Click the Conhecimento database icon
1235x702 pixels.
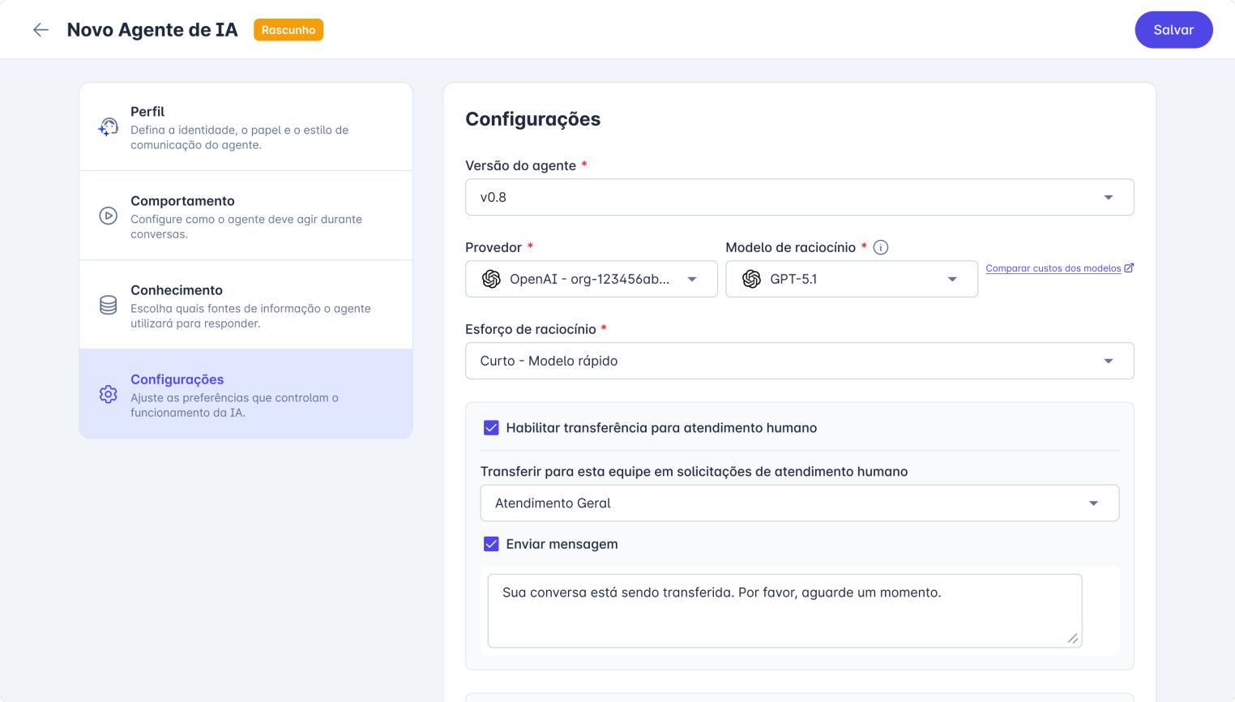108,305
